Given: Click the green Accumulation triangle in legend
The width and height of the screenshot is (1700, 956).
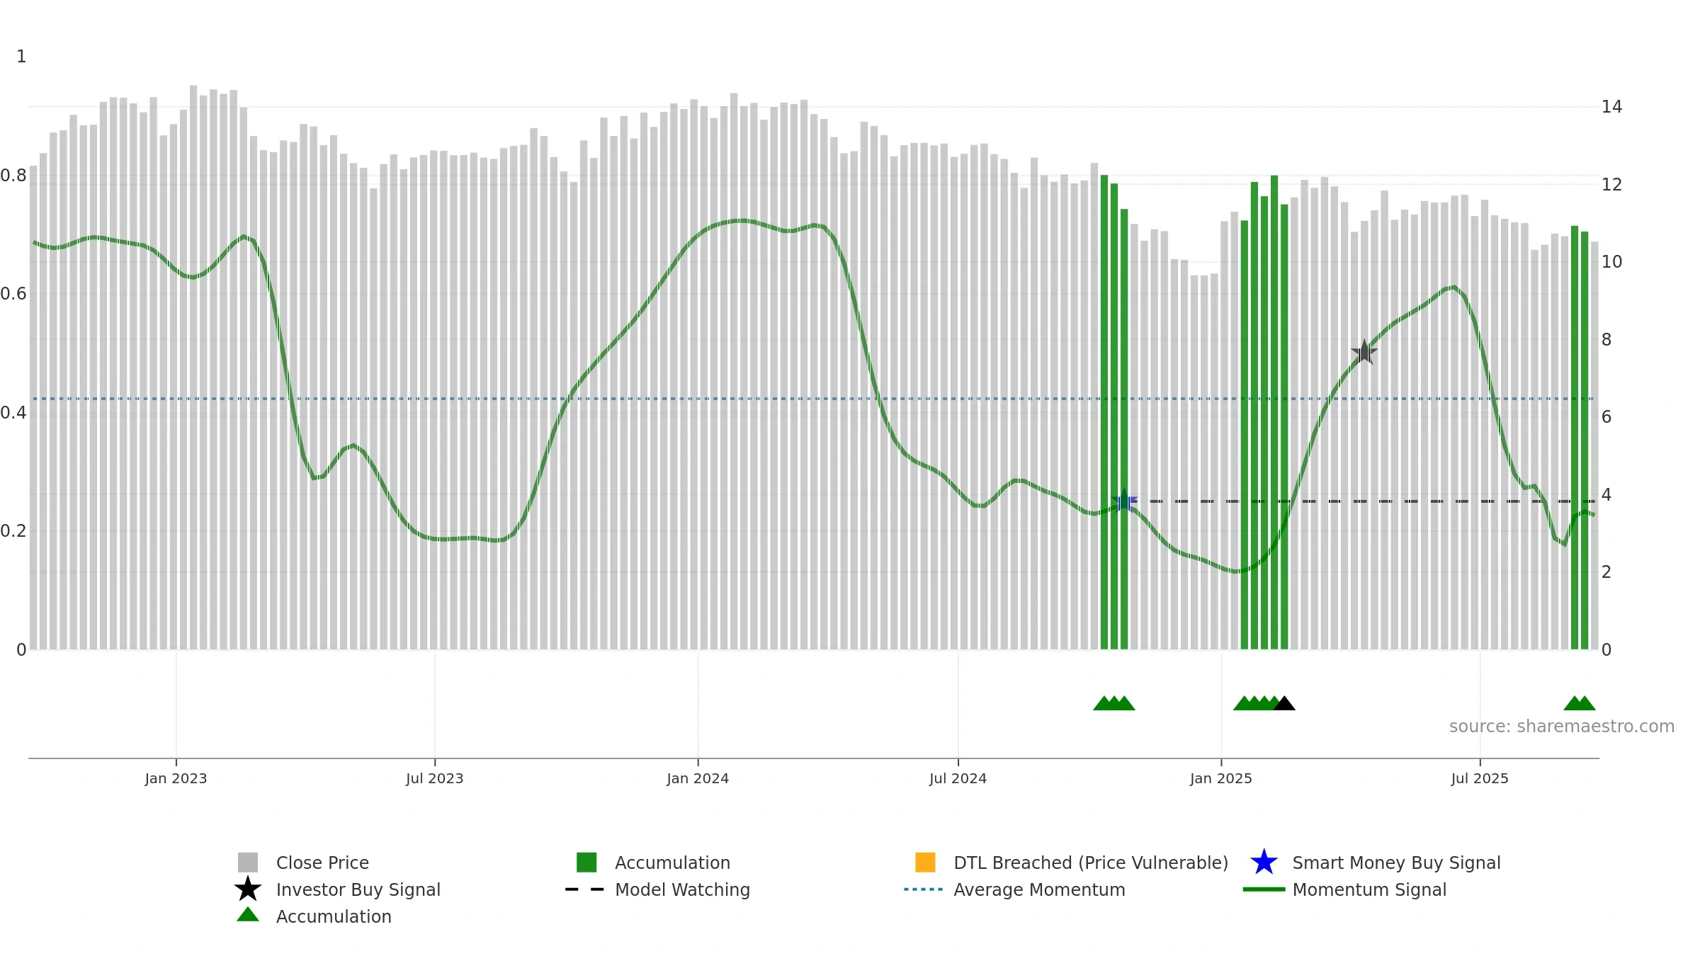Looking at the screenshot, I should click(248, 915).
